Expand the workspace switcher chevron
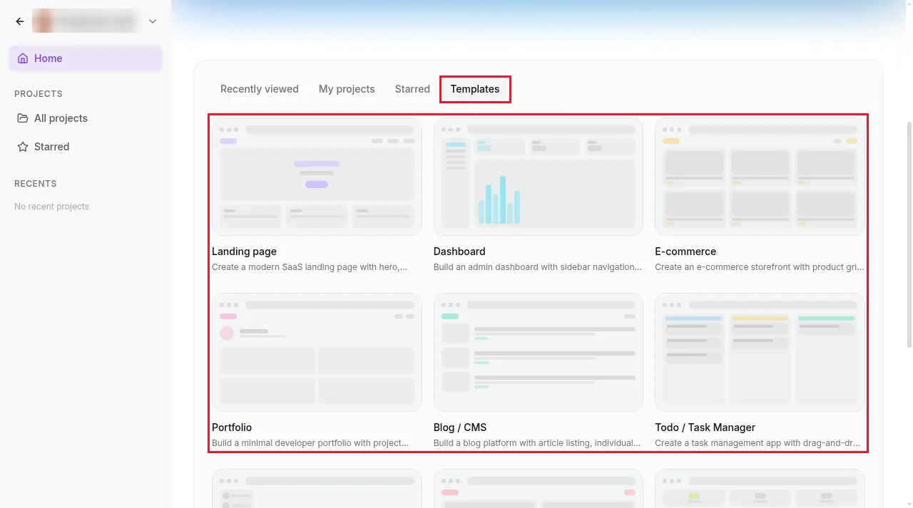This screenshot has width=913, height=508. [x=153, y=21]
